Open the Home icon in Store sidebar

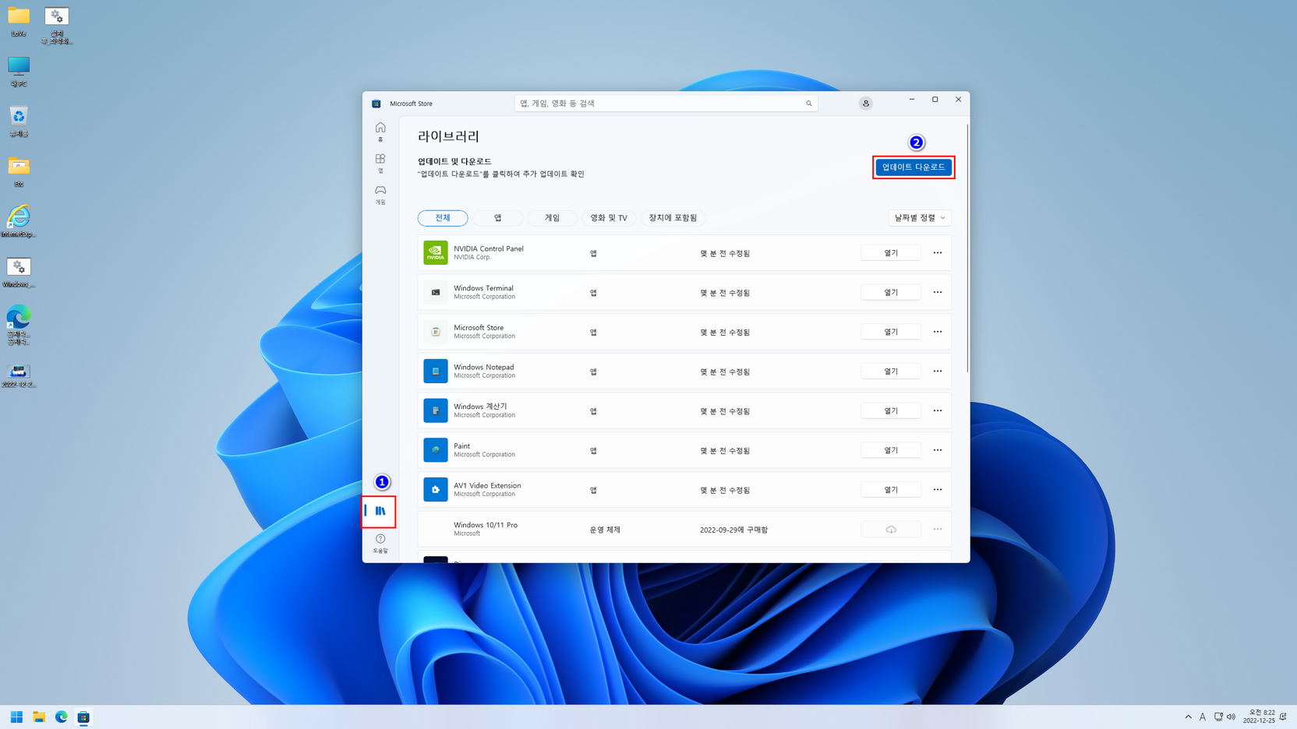point(380,131)
